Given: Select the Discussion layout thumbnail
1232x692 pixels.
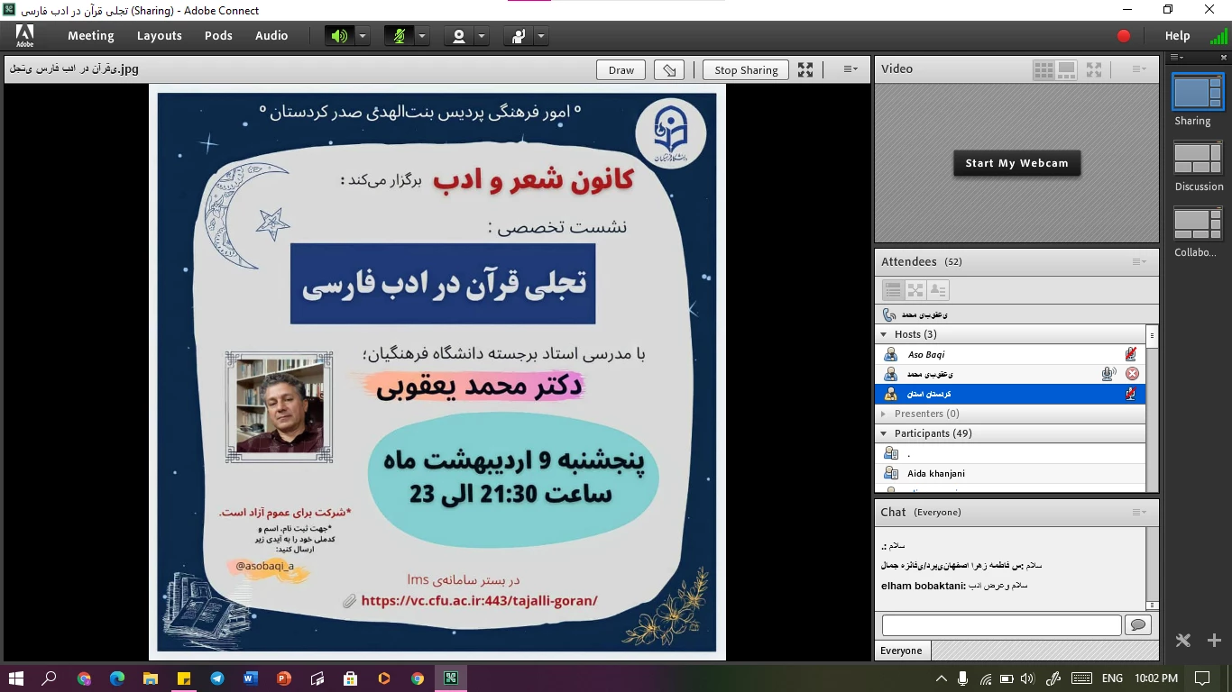Looking at the screenshot, I should pos(1198,159).
